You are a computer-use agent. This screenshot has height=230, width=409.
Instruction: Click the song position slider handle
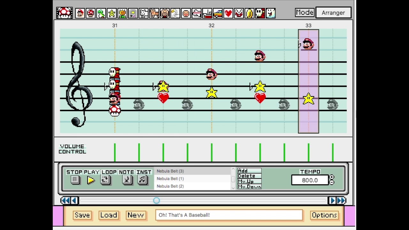click(156, 200)
